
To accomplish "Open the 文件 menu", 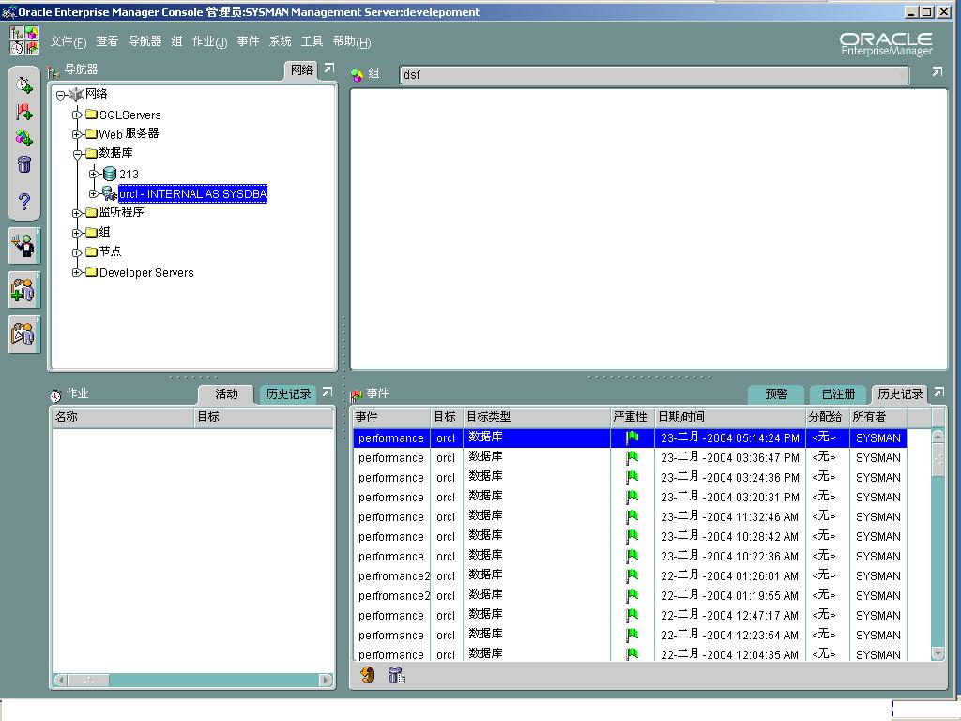I will coord(68,41).
